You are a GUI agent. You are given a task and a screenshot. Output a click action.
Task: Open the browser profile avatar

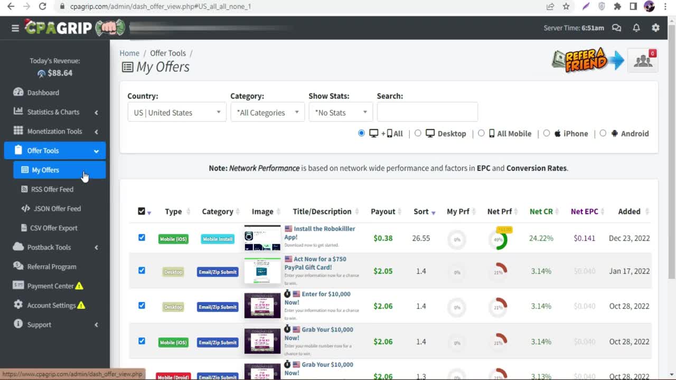click(650, 6)
